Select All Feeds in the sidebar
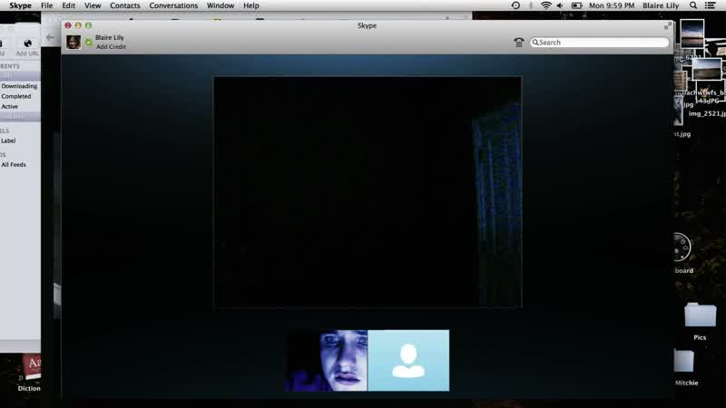The width and height of the screenshot is (726, 408). pos(14,165)
